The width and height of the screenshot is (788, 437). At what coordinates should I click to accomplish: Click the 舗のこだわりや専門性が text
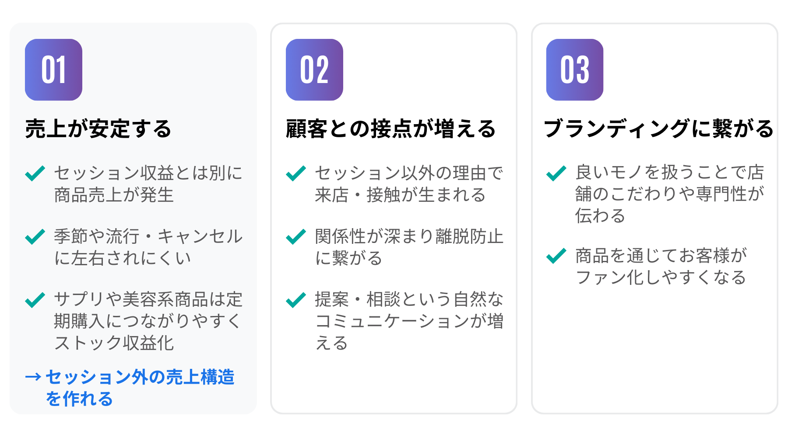tap(670, 194)
